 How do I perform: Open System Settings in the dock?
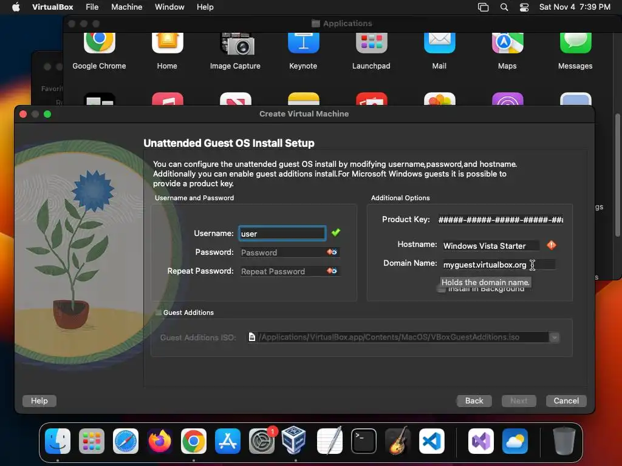[262, 441]
